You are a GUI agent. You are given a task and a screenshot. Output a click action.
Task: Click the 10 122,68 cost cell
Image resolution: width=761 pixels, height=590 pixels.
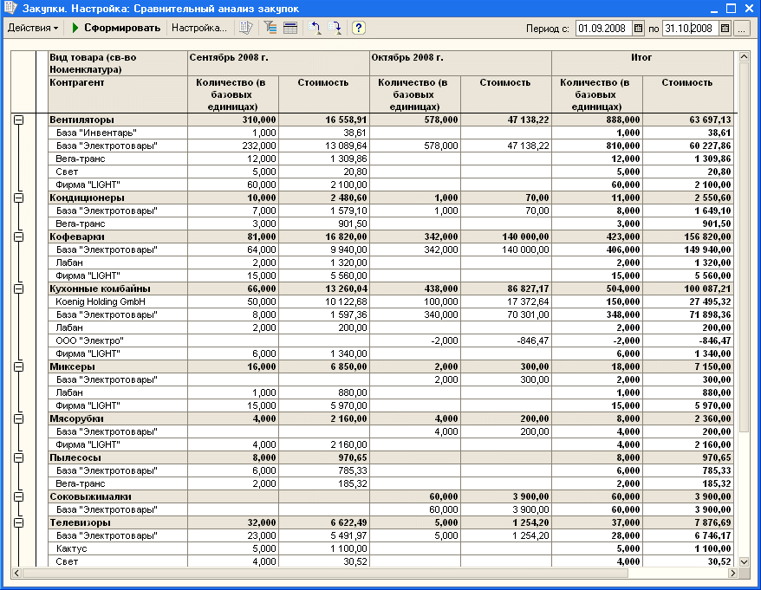click(324, 301)
